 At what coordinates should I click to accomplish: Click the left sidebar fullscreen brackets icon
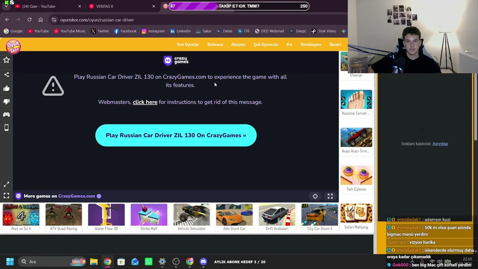pos(6,196)
